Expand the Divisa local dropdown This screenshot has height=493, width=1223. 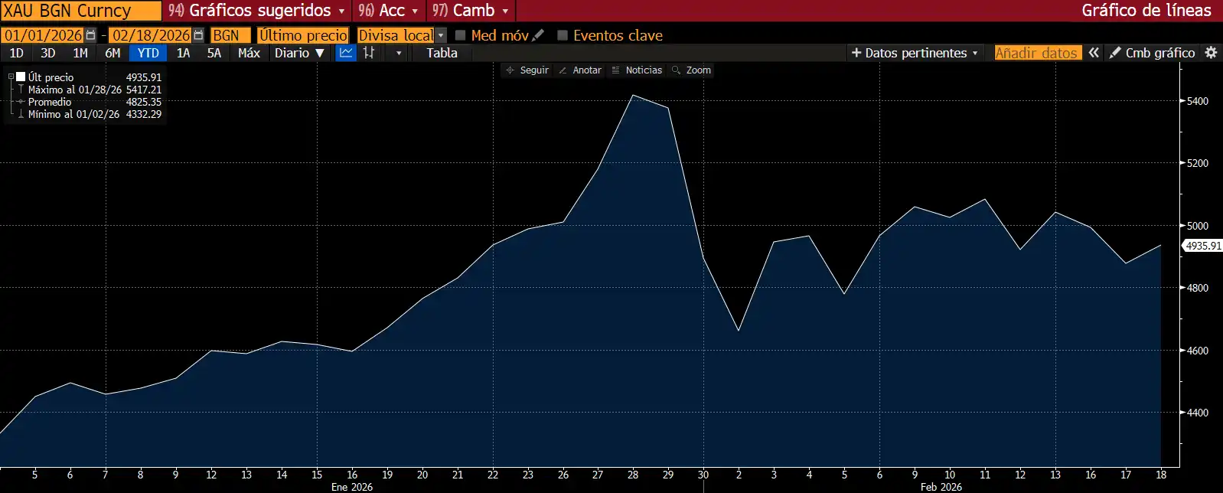click(440, 35)
